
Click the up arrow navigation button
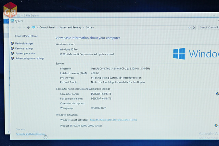tap(28, 28)
